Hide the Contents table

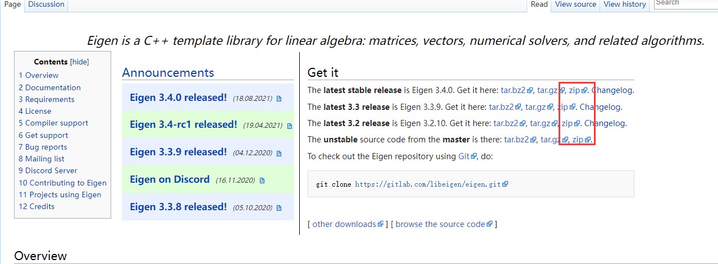(x=79, y=62)
